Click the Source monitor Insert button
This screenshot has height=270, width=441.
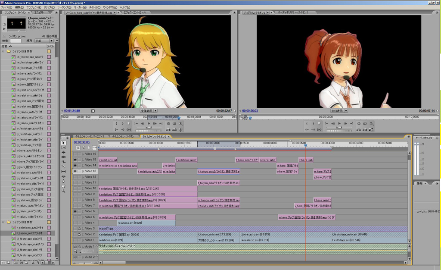[168, 129]
